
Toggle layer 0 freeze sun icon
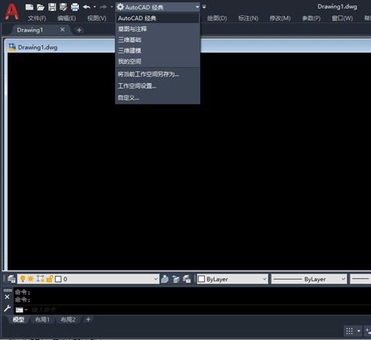point(31,279)
